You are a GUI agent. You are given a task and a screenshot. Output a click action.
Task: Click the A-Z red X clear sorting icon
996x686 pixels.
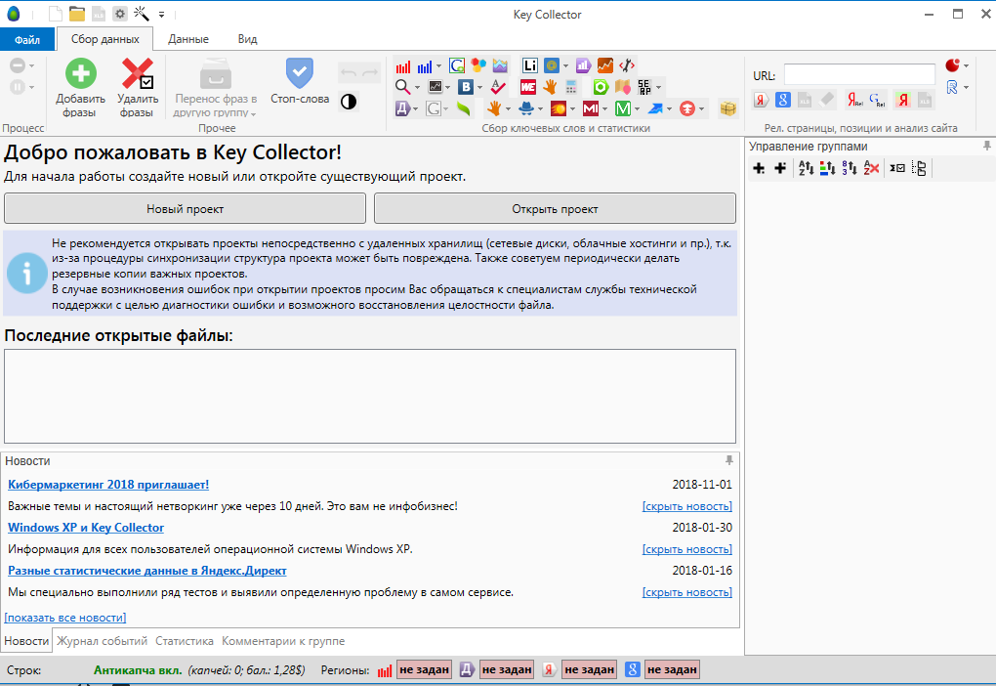[871, 168]
